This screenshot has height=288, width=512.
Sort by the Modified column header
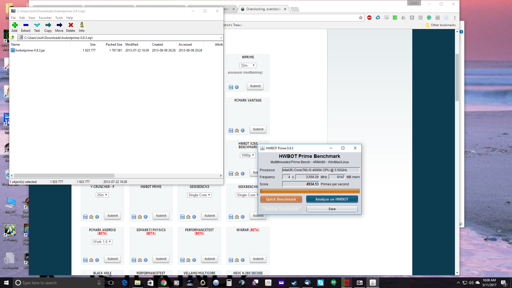(137, 45)
